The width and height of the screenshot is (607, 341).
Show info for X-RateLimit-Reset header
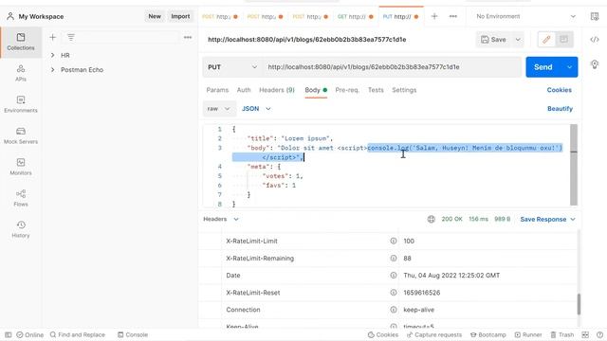394,293
